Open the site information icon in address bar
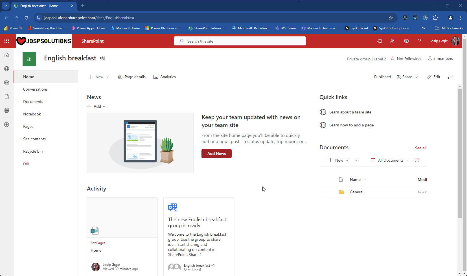This screenshot has height=276, width=467. [39, 18]
